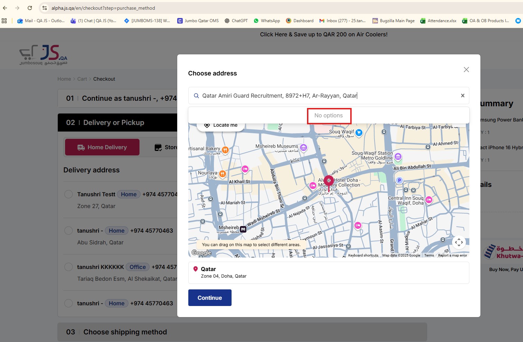Click the Locate me button
The height and width of the screenshot is (342, 523).
point(221,125)
